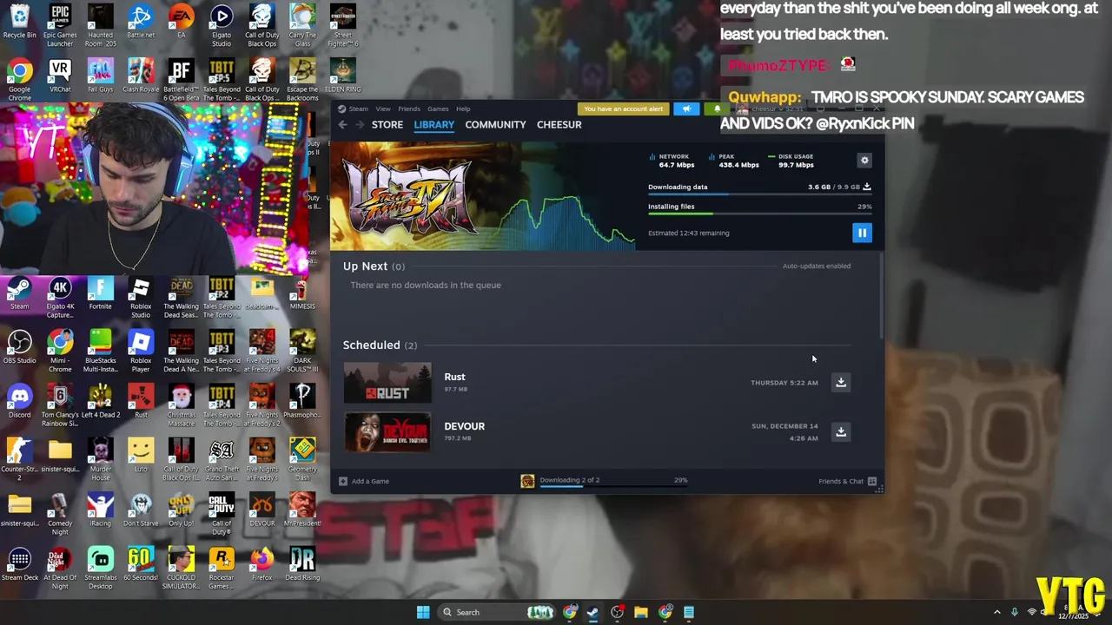
Task: Open the Help menu in Steam
Action: tap(463, 109)
